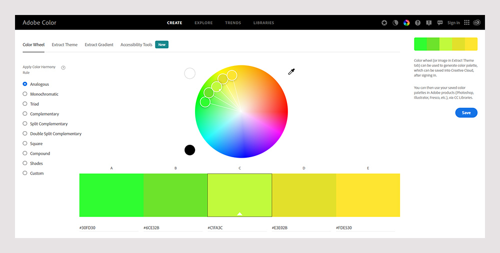This screenshot has width=500, height=253.
Task: Open the TRENDS menu
Action: point(233,23)
